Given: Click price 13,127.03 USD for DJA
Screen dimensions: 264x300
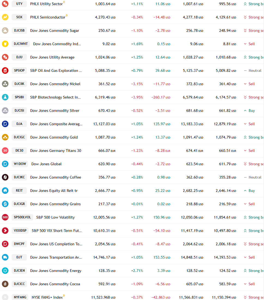Looking at the screenshot, I should pos(104,124).
